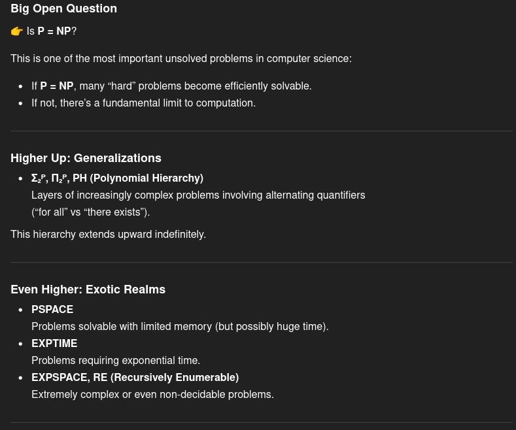Screen dimensions: 516x430
Task: Click the bullet marker beside EXPTIME
Action: [x=21, y=344]
